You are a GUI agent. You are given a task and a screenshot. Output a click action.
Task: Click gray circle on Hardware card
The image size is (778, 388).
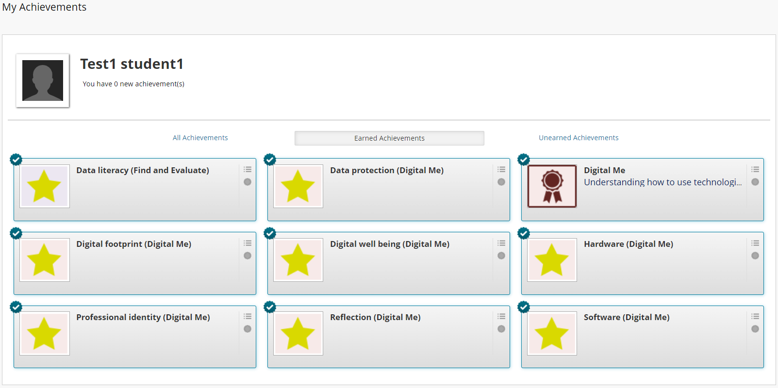click(x=755, y=256)
